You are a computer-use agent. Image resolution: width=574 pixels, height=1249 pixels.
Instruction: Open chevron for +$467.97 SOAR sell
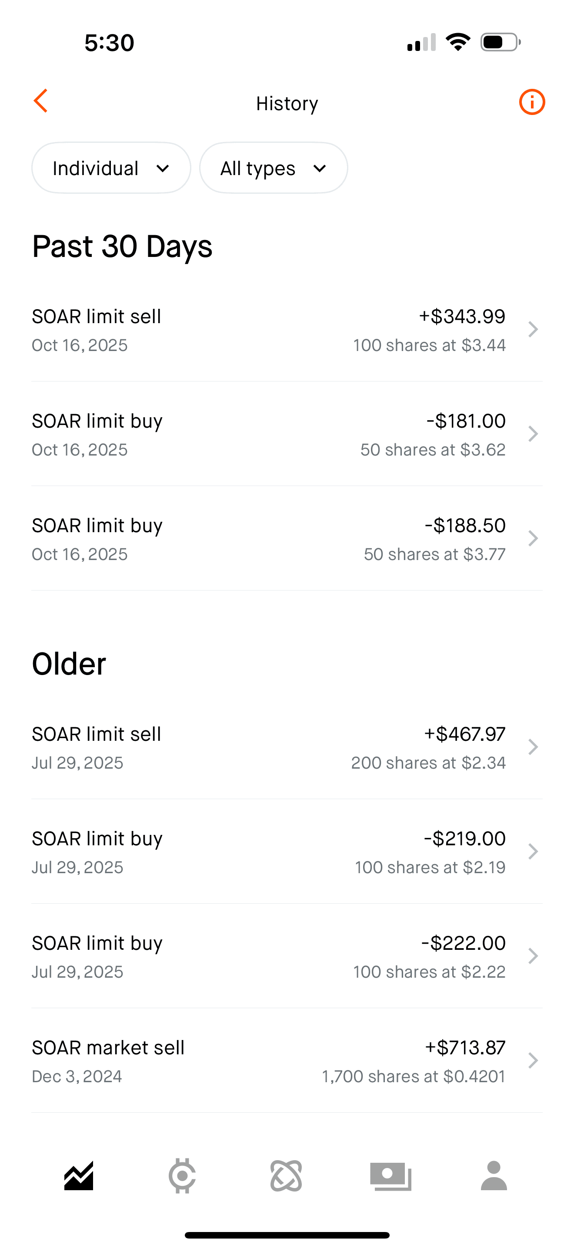click(533, 747)
